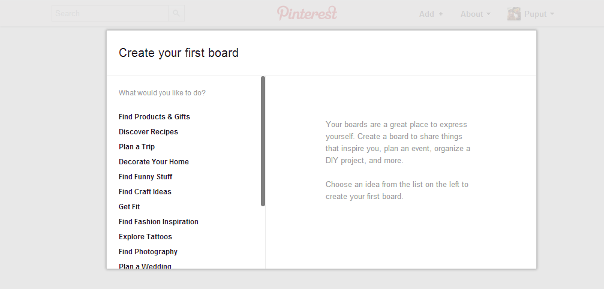The image size is (604, 289).
Task: Choose Find Funny Stuff
Action: point(145,177)
